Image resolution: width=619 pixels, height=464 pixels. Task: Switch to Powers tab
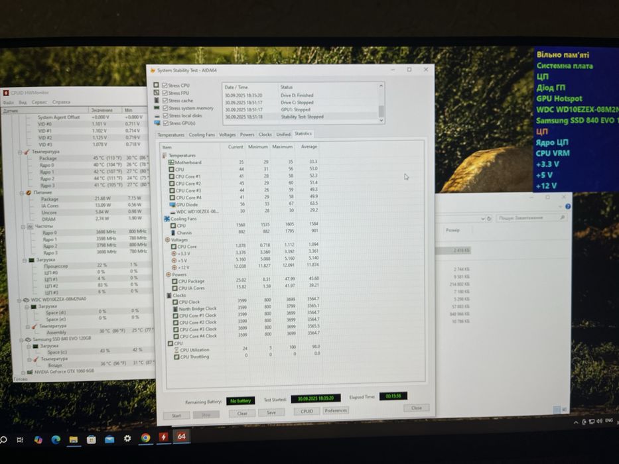click(247, 135)
